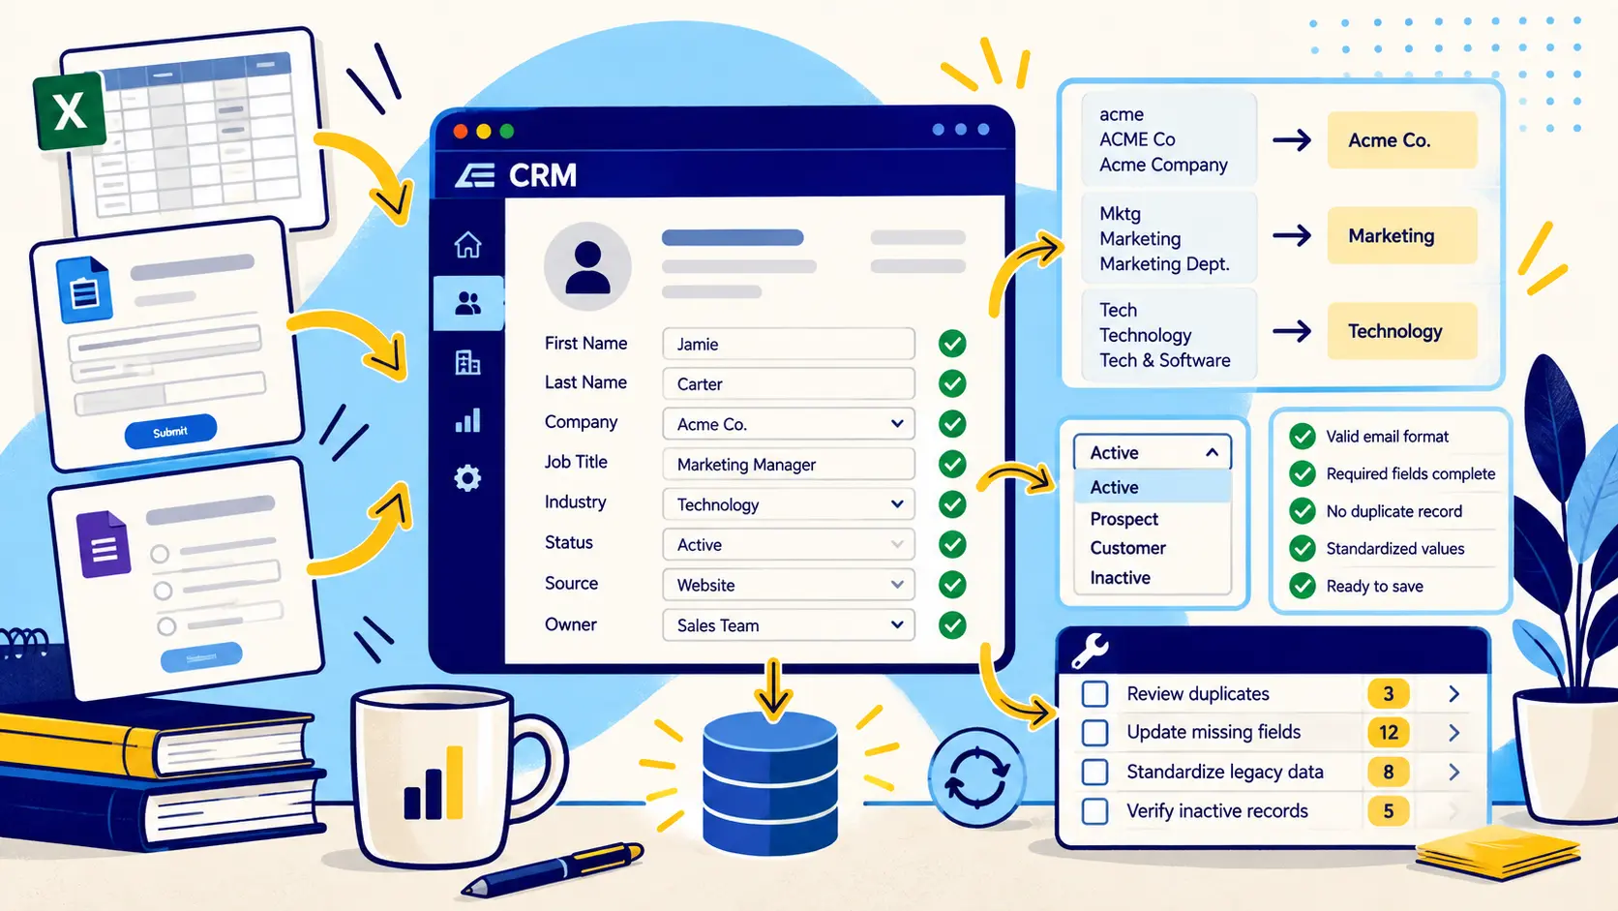Image resolution: width=1618 pixels, height=911 pixels.
Task: Check the Review duplicates checkbox
Action: tap(1094, 694)
